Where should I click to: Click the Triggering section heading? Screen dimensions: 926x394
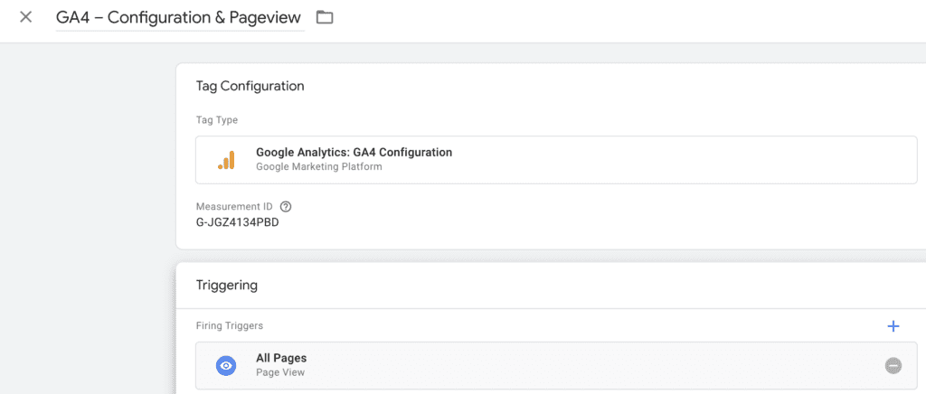[x=227, y=286]
